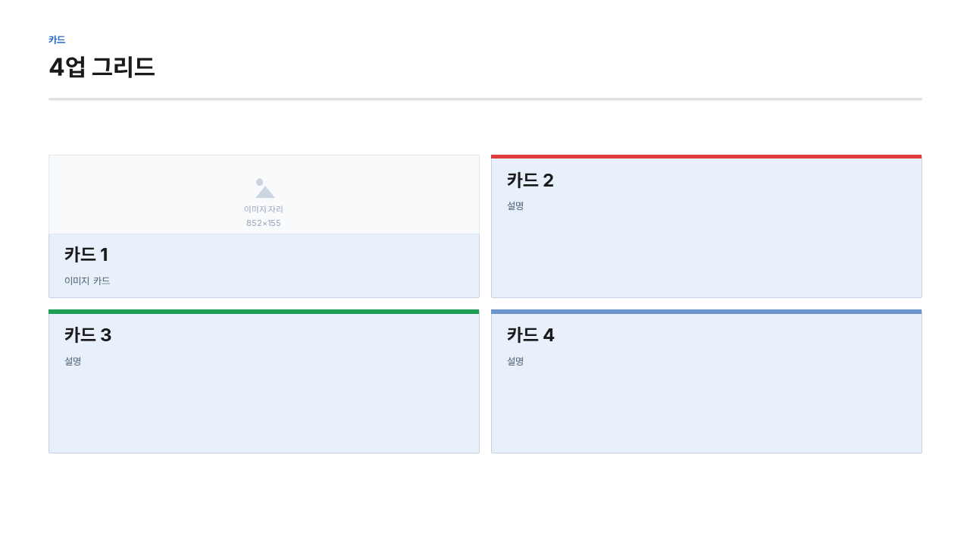Viewport: 970px width, 546px height.
Task: Click the image placeholder mountain icon
Action: (264, 188)
